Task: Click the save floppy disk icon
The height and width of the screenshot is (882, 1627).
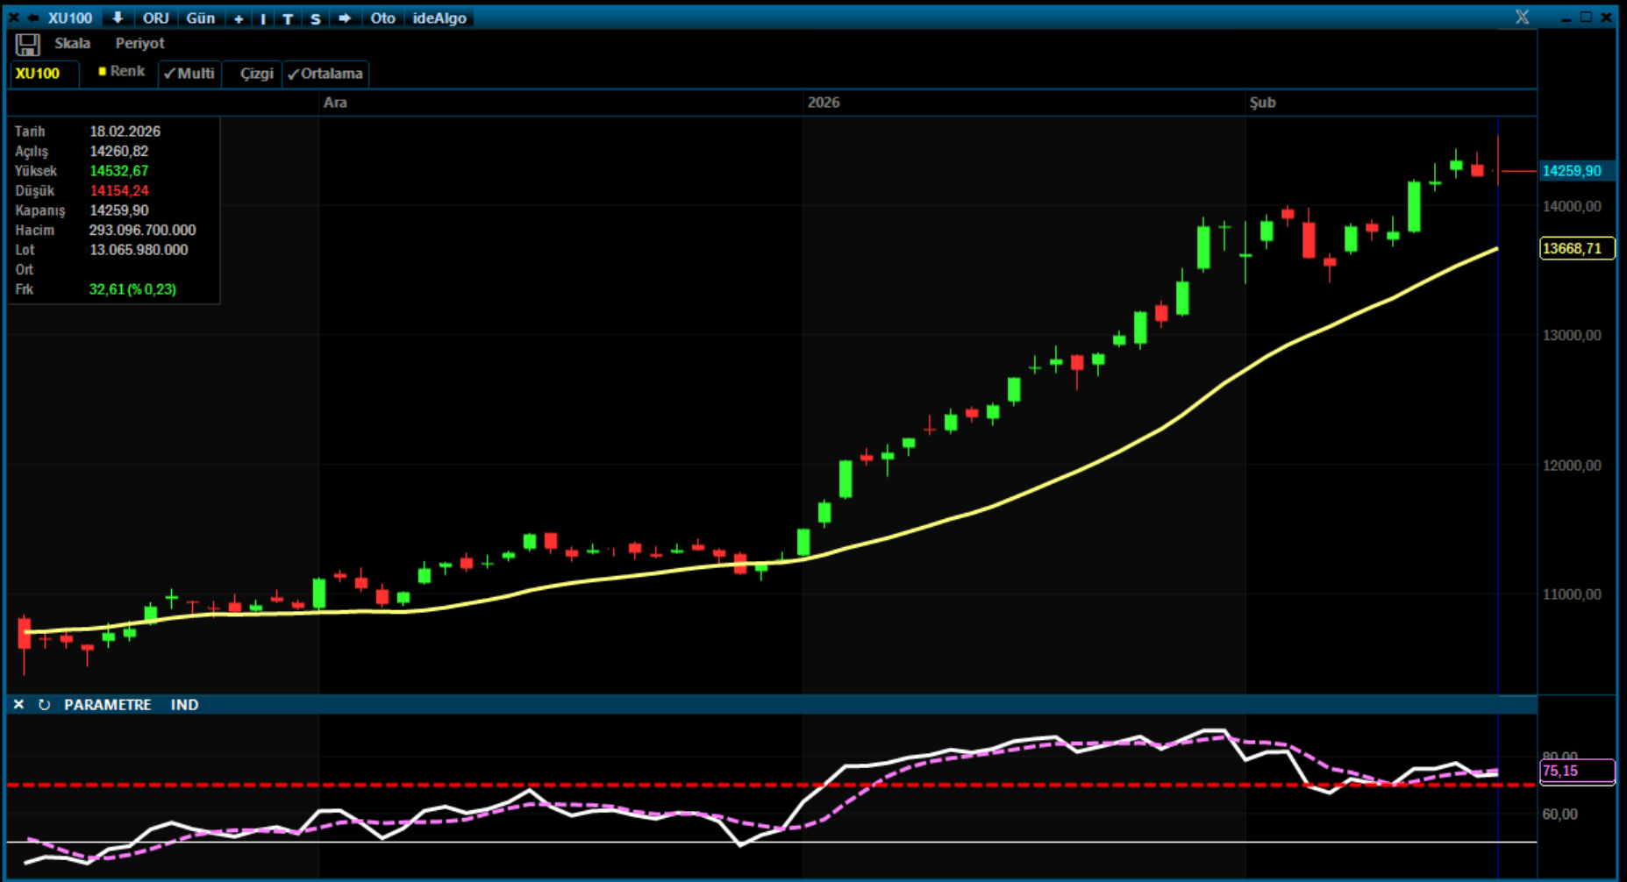Action: 27,45
